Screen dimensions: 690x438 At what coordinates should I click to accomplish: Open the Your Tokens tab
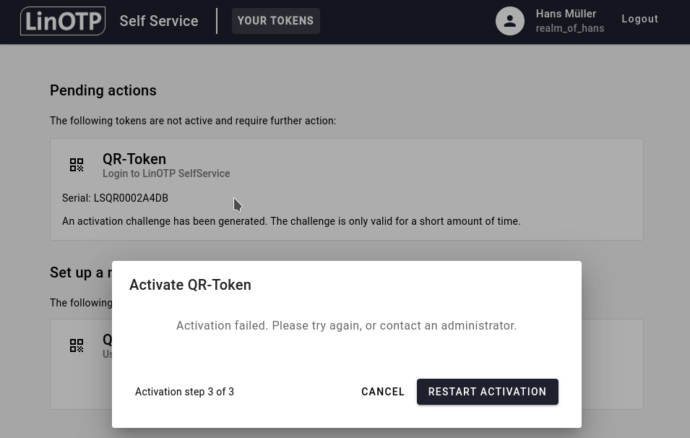(275, 21)
